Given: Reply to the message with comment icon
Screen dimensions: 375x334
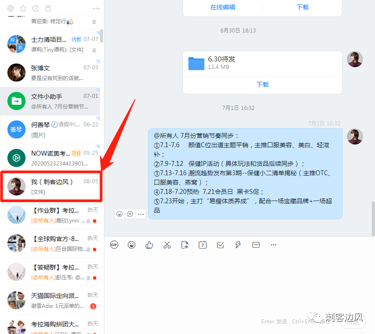Looking at the screenshot, I should coord(130,214).
